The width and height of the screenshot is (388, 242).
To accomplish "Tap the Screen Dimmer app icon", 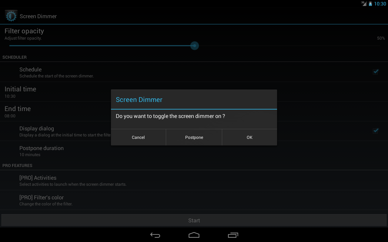I will 11,16.
